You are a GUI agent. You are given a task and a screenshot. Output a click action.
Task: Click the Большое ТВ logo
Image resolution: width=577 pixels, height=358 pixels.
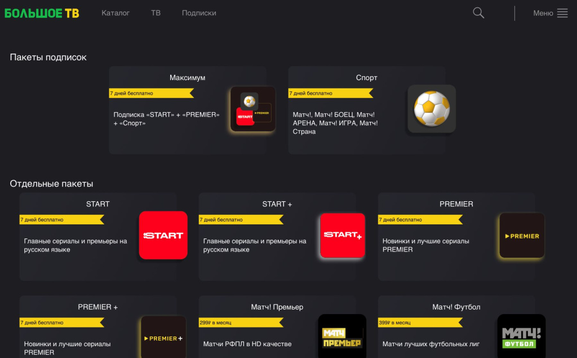[x=42, y=13]
